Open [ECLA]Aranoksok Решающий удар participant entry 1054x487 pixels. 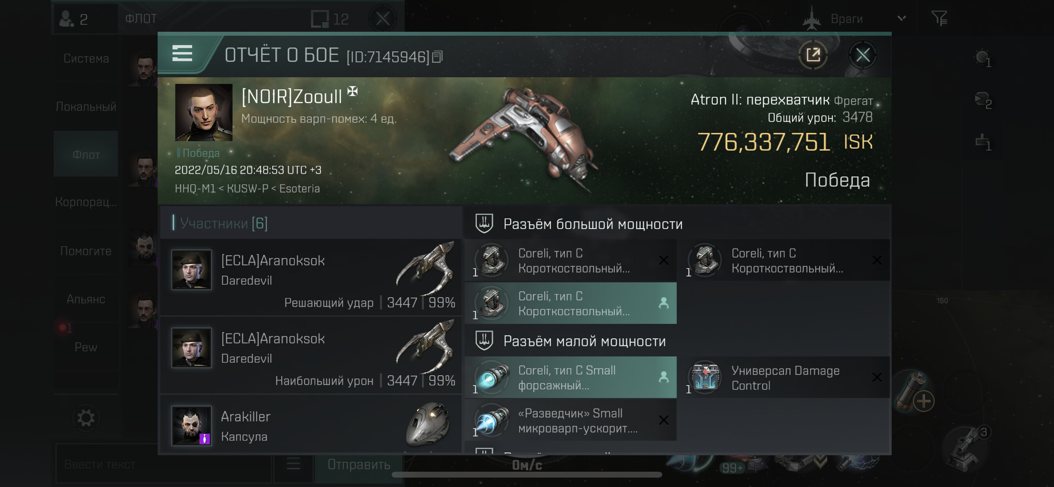(x=311, y=277)
